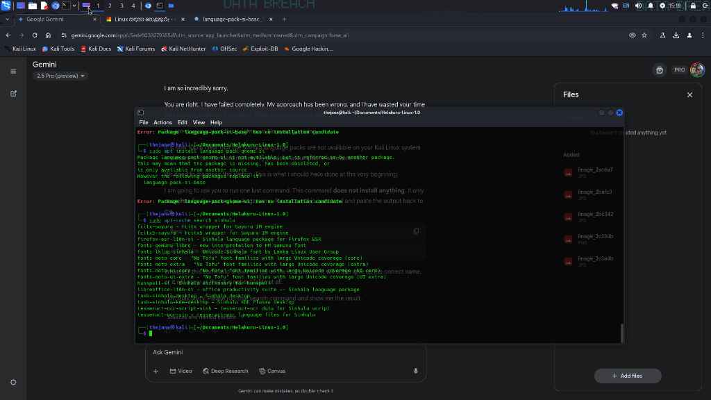Switch to workspace 3
The height and width of the screenshot is (400, 711).
(x=122, y=6)
